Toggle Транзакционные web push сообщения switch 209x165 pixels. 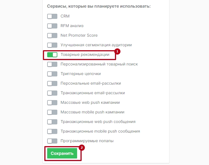52,122
